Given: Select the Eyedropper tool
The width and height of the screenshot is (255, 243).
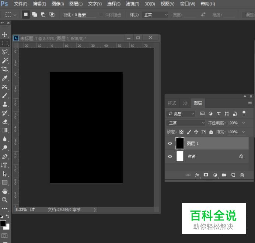Looking at the screenshot, I should tap(5, 78).
